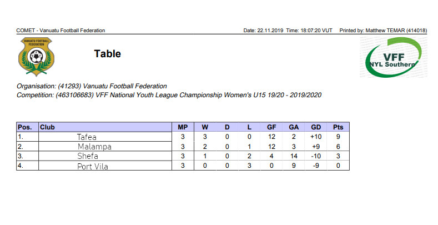Click the VFF NYL Southern logo
This screenshot has height=225, width=438.
tap(393, 57)
